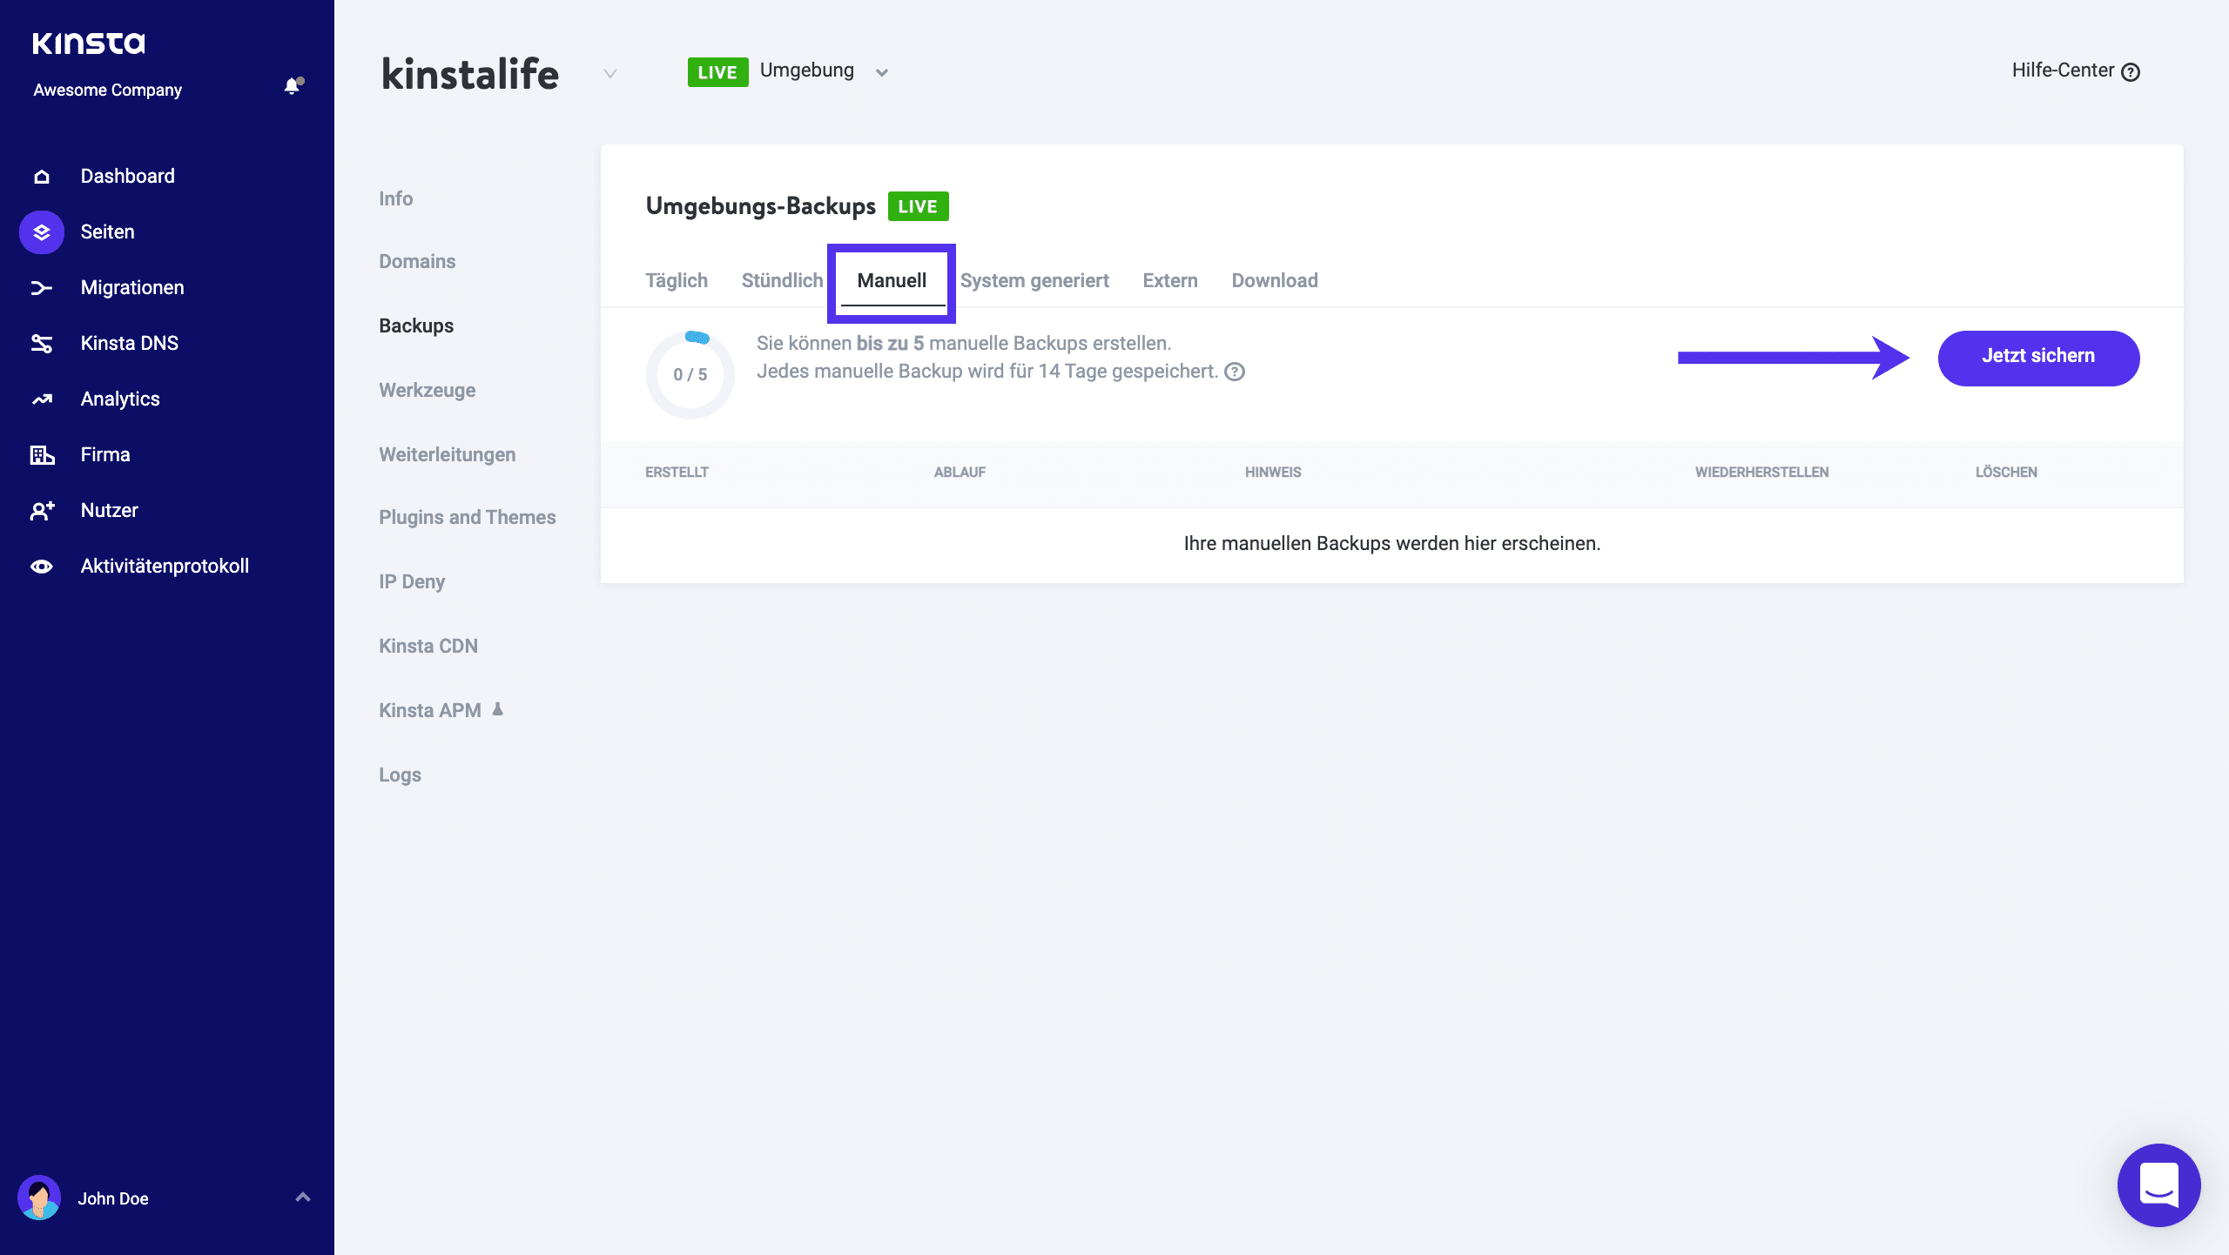Click the help question mark near retention notice
Viewport: 2229px width, 1255px height.
(1235, 371)
